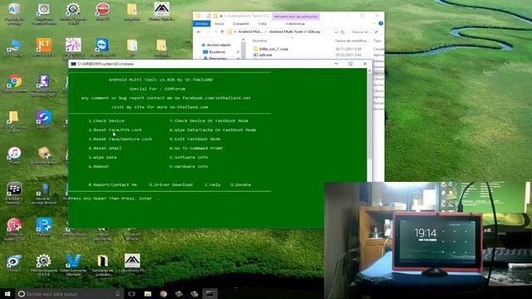This screenshot has width=532, height=299.
Task: Open the iTools desktop shortcut
Action: [x=14, y=262]
